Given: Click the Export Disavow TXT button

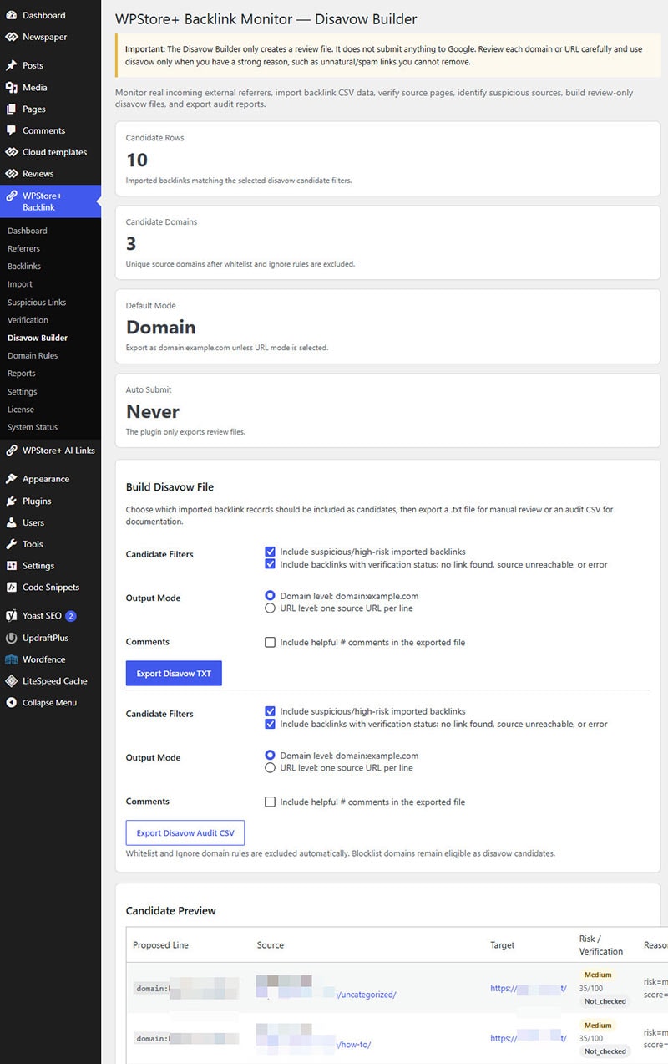Looking at the screenshot, I should pos(174,674).
